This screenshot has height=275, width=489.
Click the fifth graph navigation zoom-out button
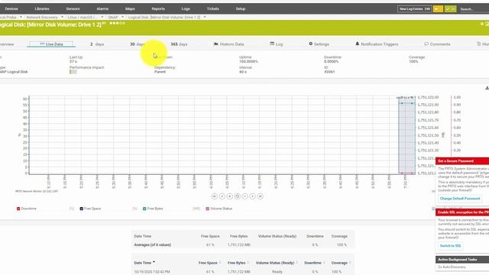244,196
